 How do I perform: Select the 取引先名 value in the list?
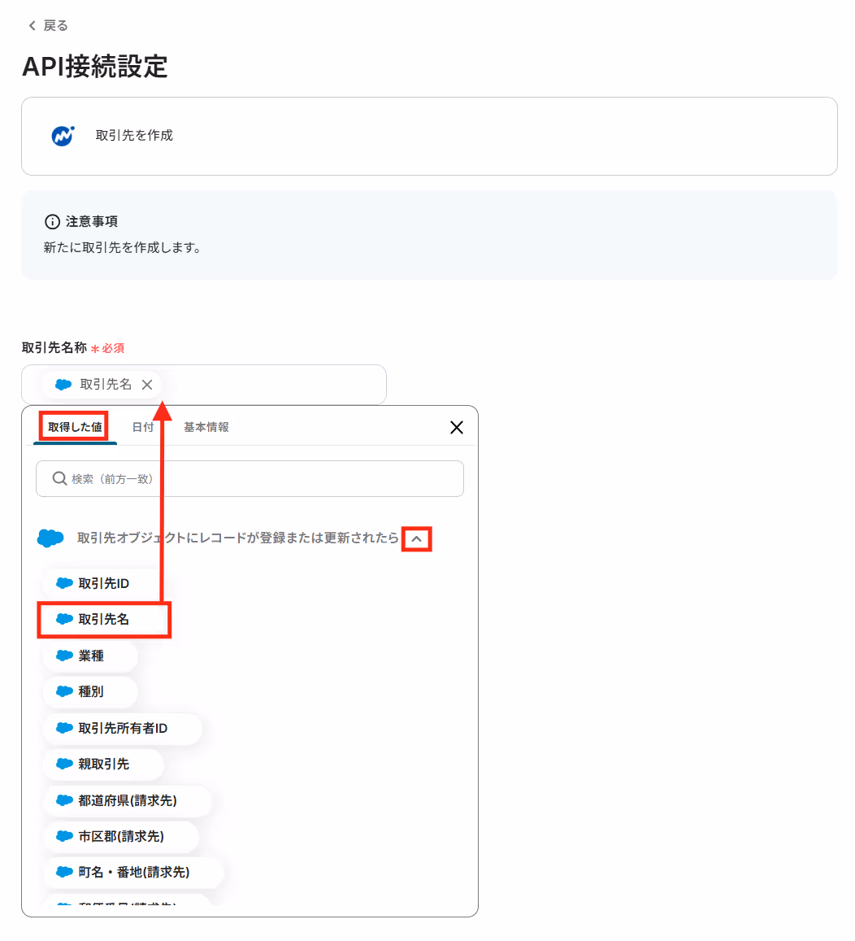(x=103, y=619)
